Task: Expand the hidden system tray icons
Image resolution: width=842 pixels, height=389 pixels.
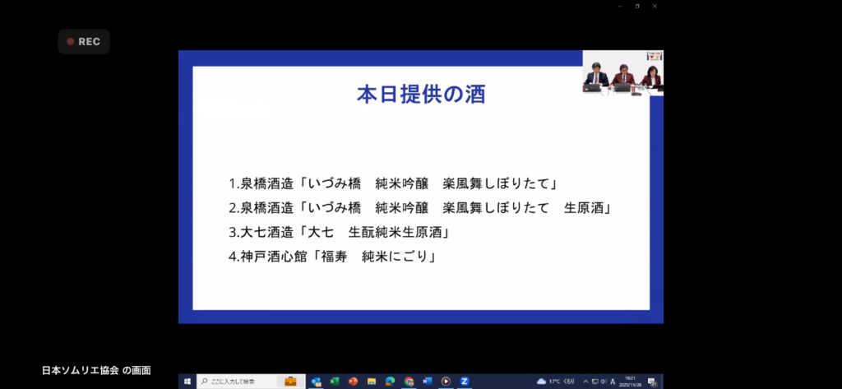Action: [585, 382]
